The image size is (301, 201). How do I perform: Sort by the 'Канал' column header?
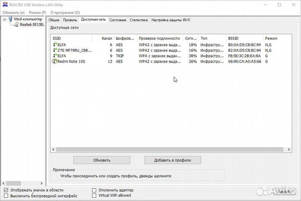pyautogui.click(x=103, y=38)
